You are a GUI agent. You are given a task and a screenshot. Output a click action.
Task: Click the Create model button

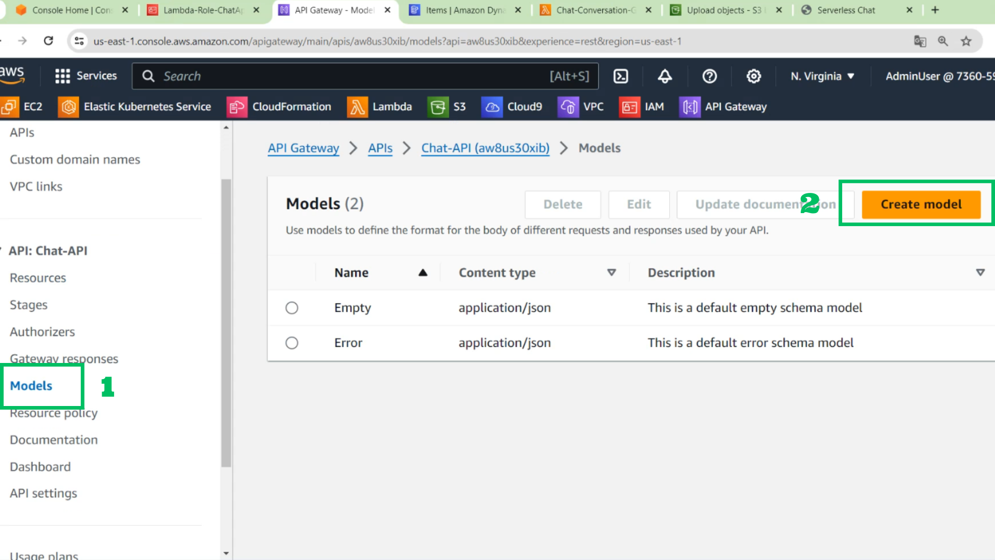click(x=921, y=204)
